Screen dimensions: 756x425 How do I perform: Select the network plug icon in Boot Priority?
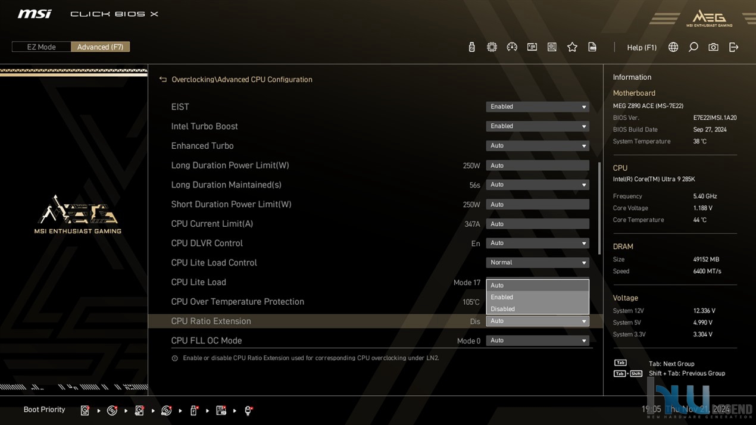tap(249, 410)
